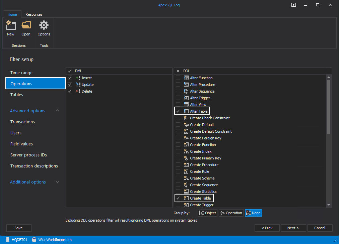Click the New session icon
339x244 pixels.
point(11,25)
